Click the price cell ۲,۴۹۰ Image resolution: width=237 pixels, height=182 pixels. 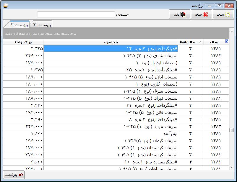pyautogui.click(x=23, y=119)
